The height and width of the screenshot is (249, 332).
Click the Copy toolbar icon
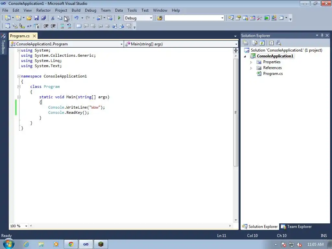[60, 18]
